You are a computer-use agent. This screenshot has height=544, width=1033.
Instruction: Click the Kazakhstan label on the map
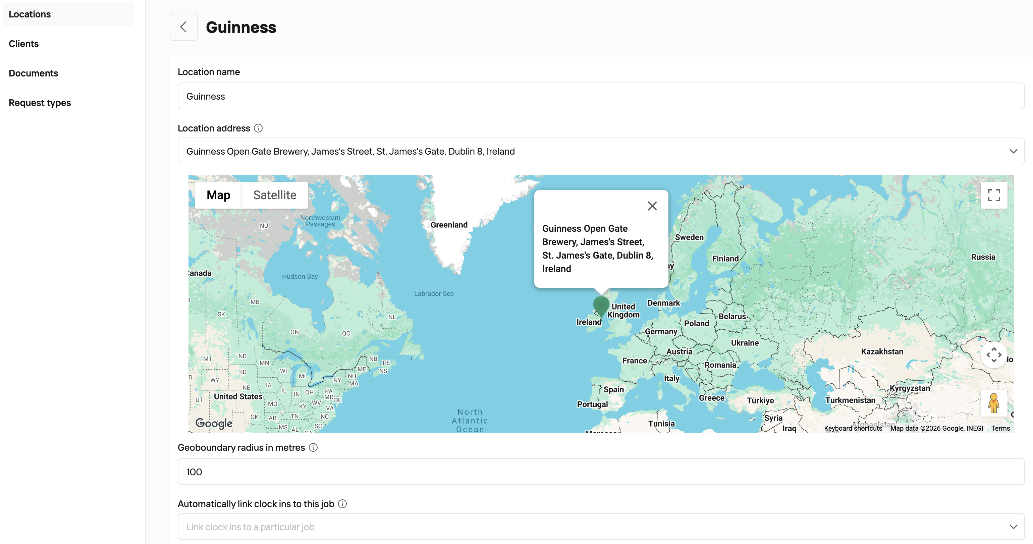tap(882, 351)
